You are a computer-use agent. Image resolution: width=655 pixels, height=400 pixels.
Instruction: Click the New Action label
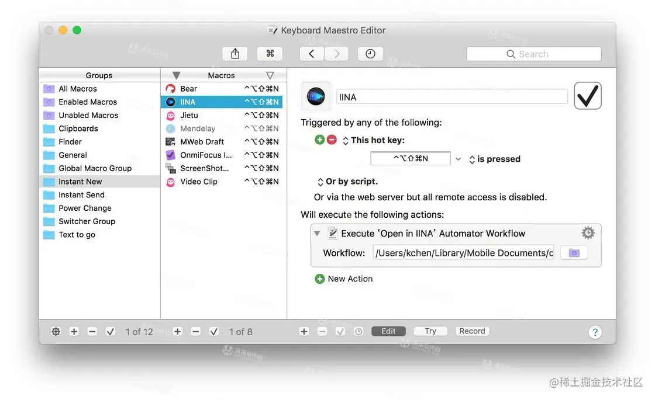(350, 279)
